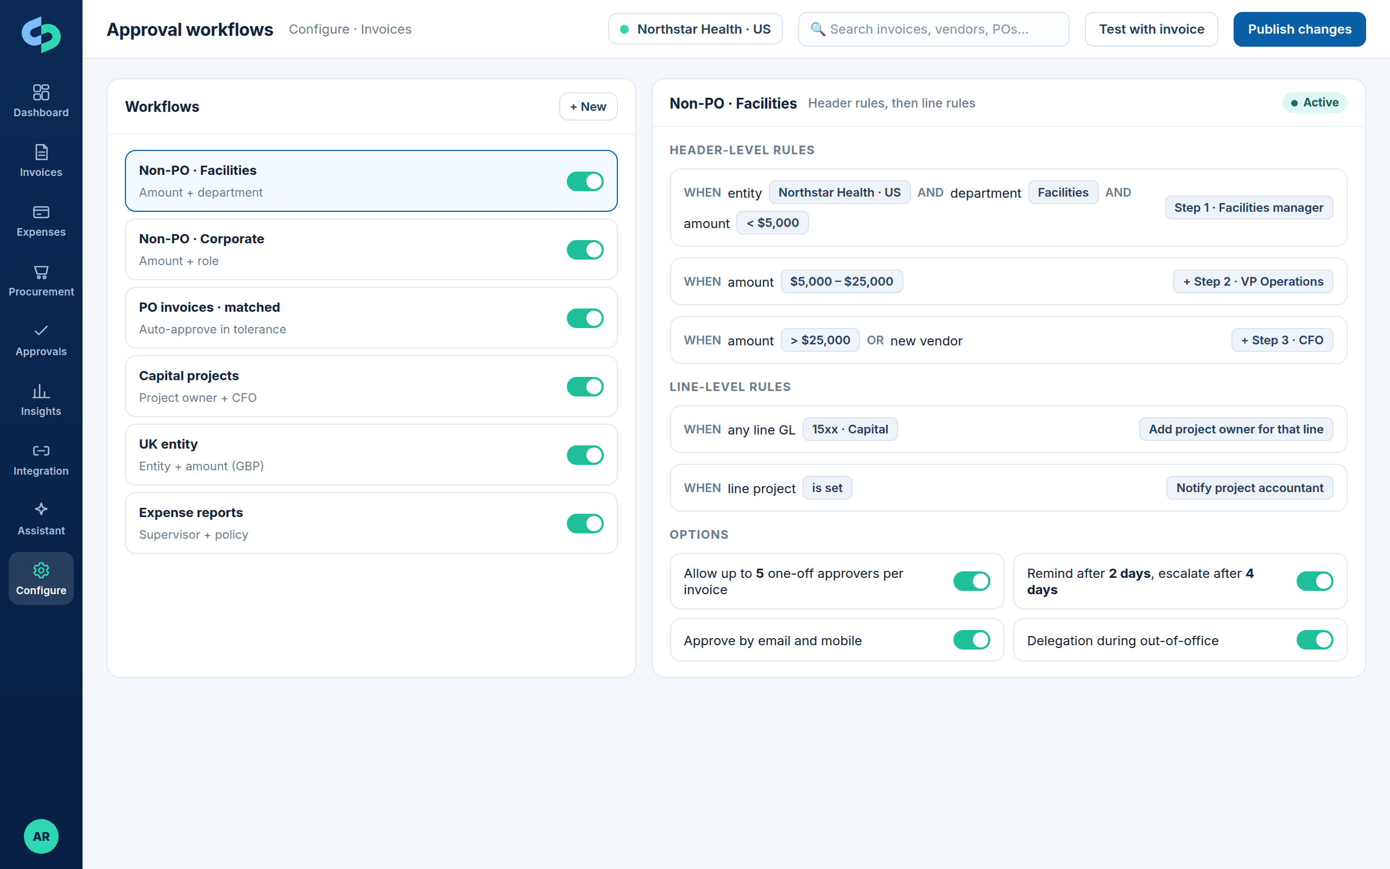Toggle the Expense reports workflow switch
This screenshot has height=869, width=1390.
[x=585, y=524]
